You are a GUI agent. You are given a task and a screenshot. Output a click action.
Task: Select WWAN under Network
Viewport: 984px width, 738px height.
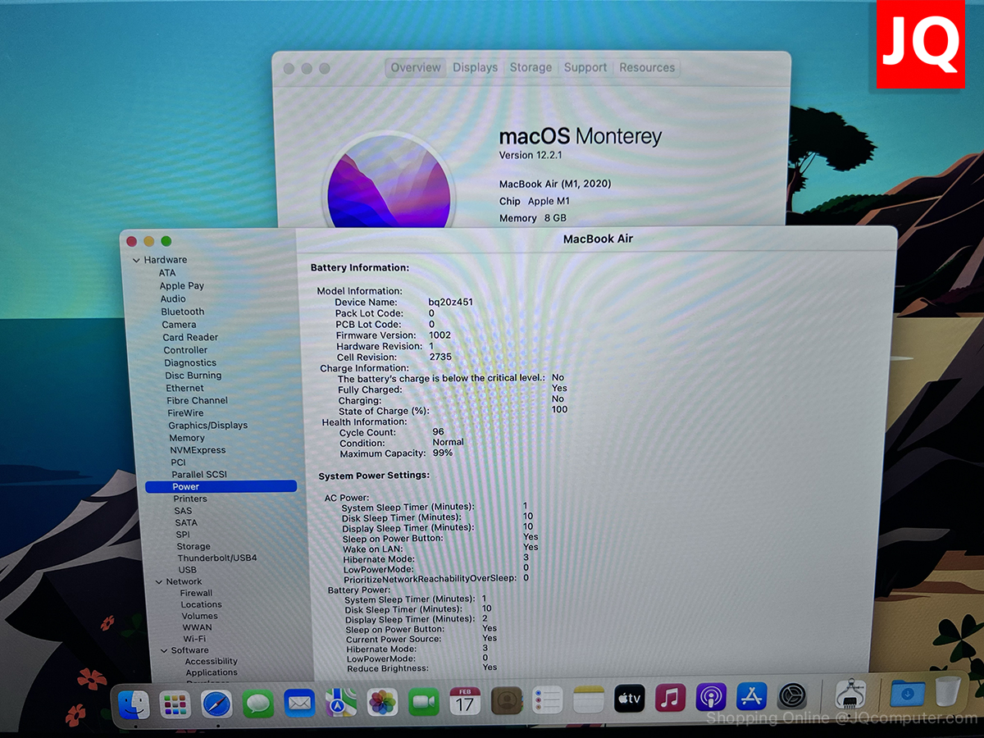197,628
